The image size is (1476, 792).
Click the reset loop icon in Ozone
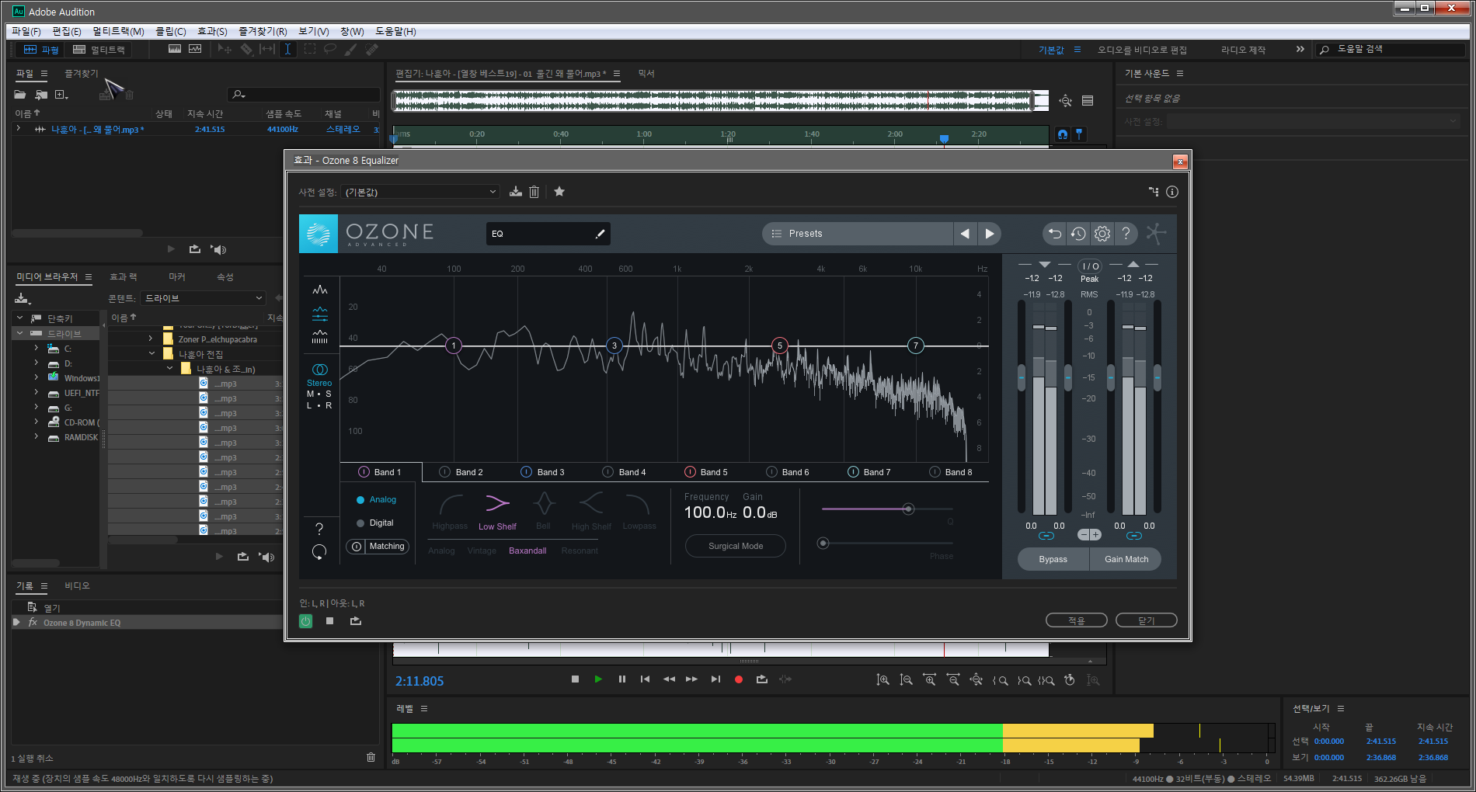click(x=319, y=552)
